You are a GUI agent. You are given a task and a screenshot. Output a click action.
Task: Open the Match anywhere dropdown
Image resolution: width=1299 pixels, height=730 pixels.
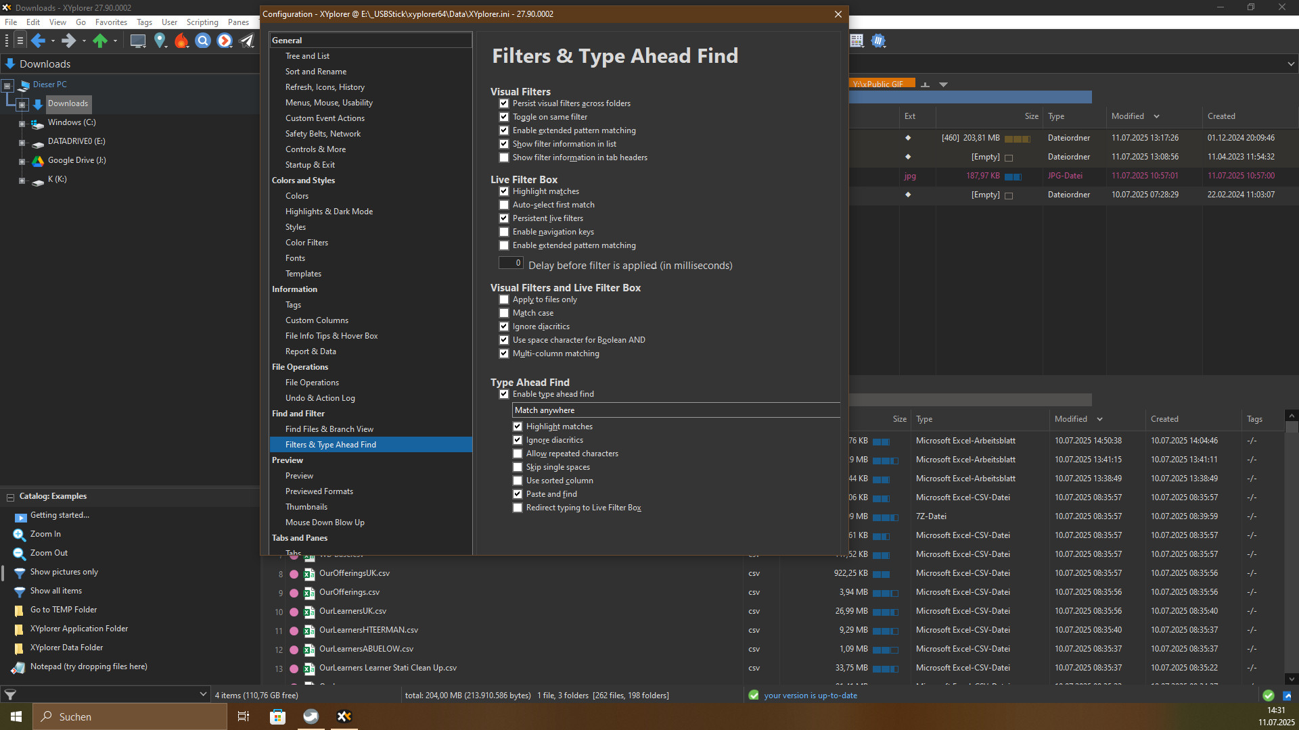(x=676, y=410)
